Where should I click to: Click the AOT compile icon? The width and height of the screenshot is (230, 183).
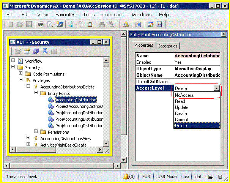(x=45, y=52)
